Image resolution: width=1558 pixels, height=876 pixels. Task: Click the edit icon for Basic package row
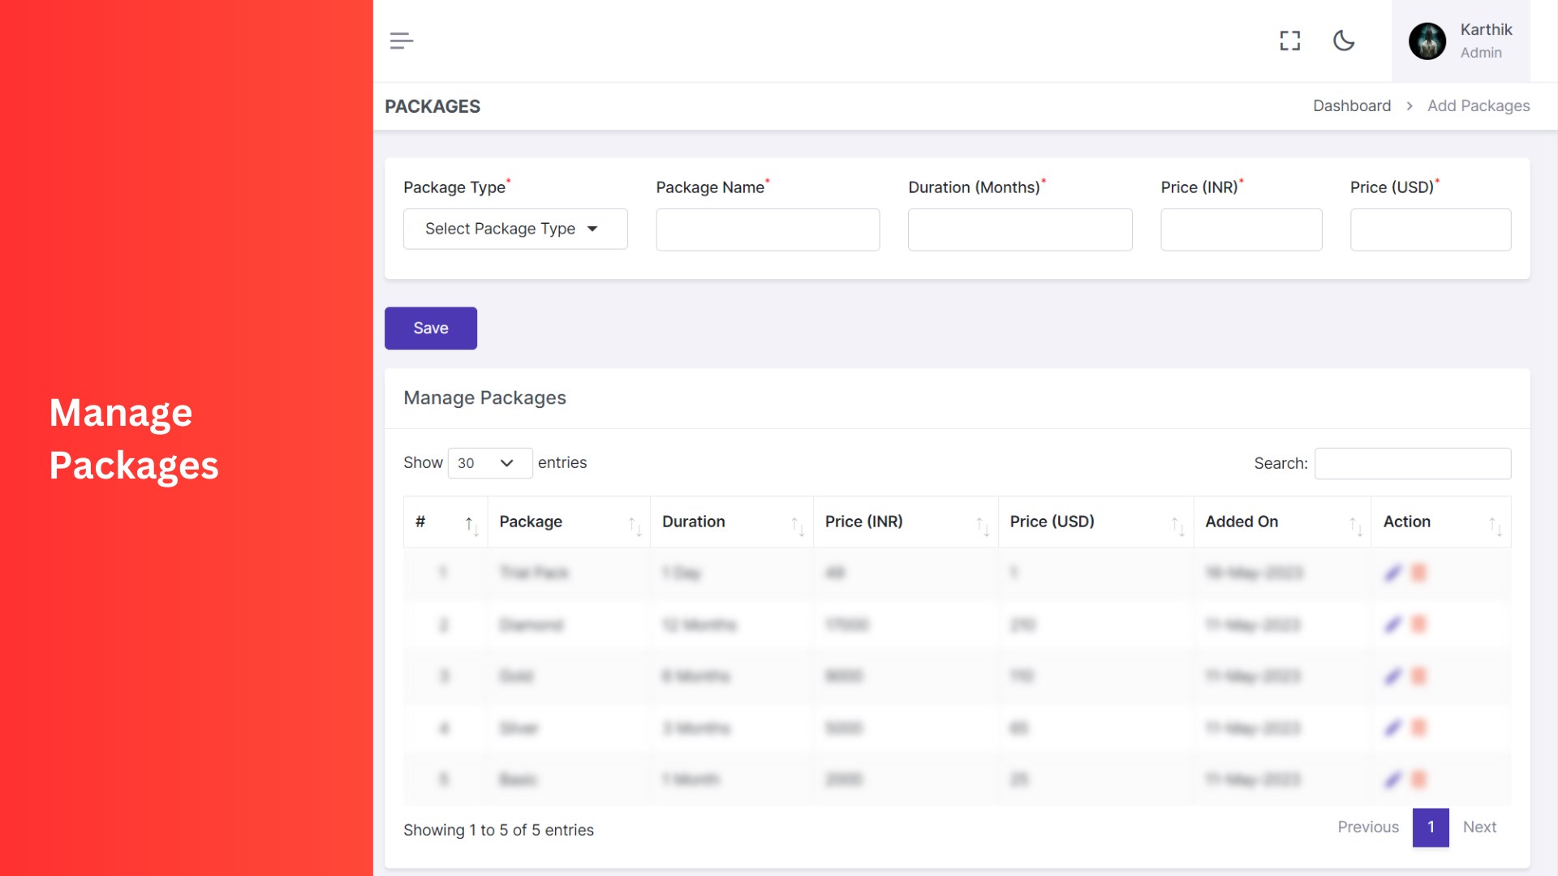(1393, 779)
